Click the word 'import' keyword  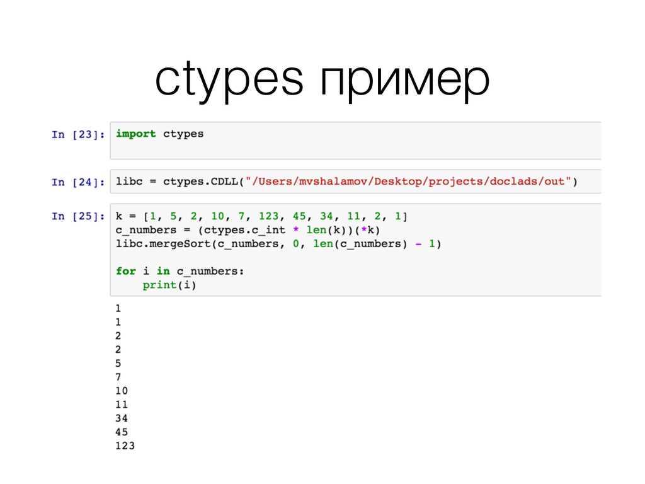pos(136,134)
